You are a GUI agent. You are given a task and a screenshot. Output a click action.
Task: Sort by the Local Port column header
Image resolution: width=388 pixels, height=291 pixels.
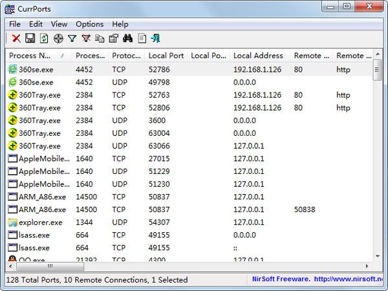coord(166,56)
